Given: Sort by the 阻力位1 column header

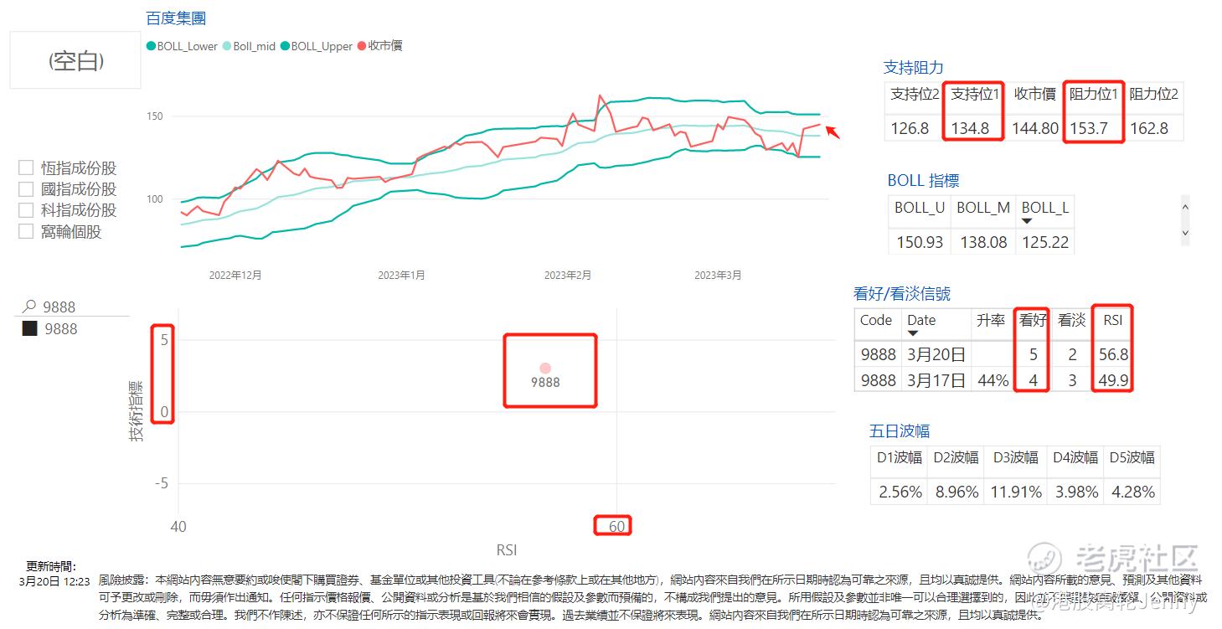Looking at the screenshot, I should 1094,94.
